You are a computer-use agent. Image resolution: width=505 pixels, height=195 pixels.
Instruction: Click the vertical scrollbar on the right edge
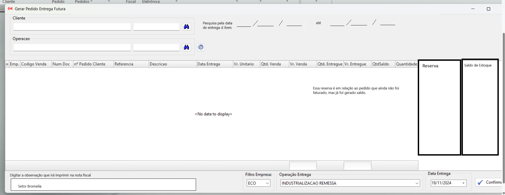pyautogui.click(x=503, y=108)
